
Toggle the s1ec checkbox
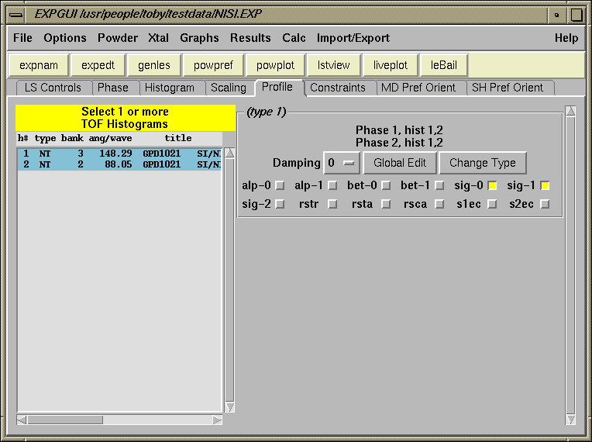492,204
